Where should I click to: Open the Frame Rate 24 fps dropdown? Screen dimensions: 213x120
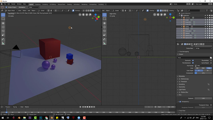[x=203, y=48]
